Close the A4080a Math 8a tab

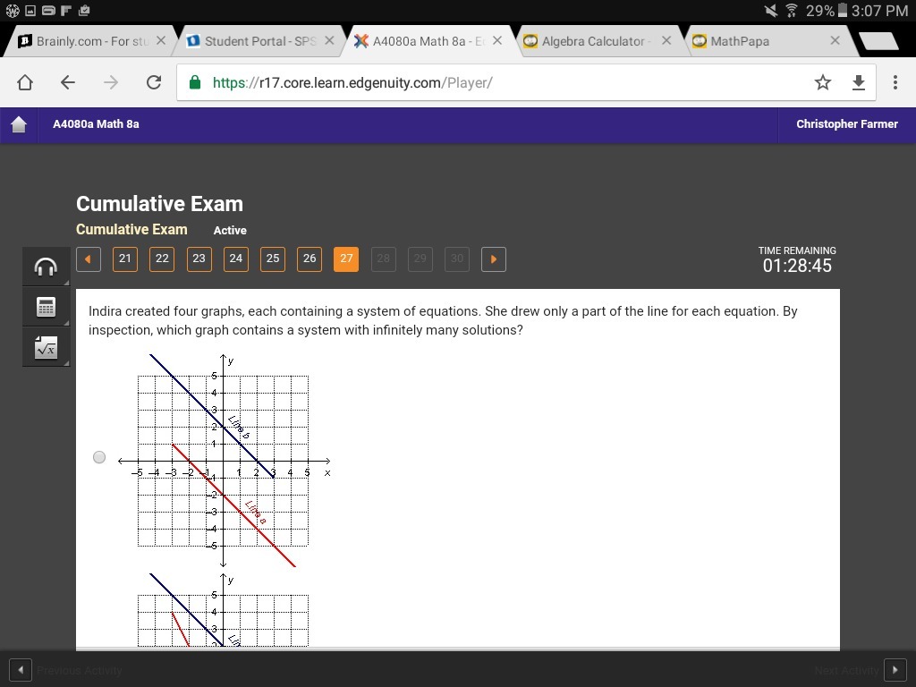click(x=497, y=41)
